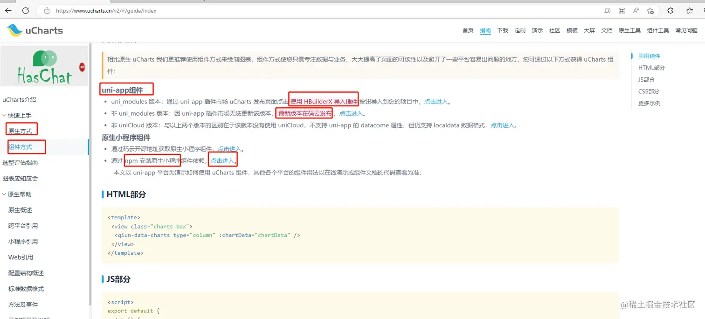705x319 pixels.
Task: Jump to JS部分 in page outline
Action: [x=646, y=80]
